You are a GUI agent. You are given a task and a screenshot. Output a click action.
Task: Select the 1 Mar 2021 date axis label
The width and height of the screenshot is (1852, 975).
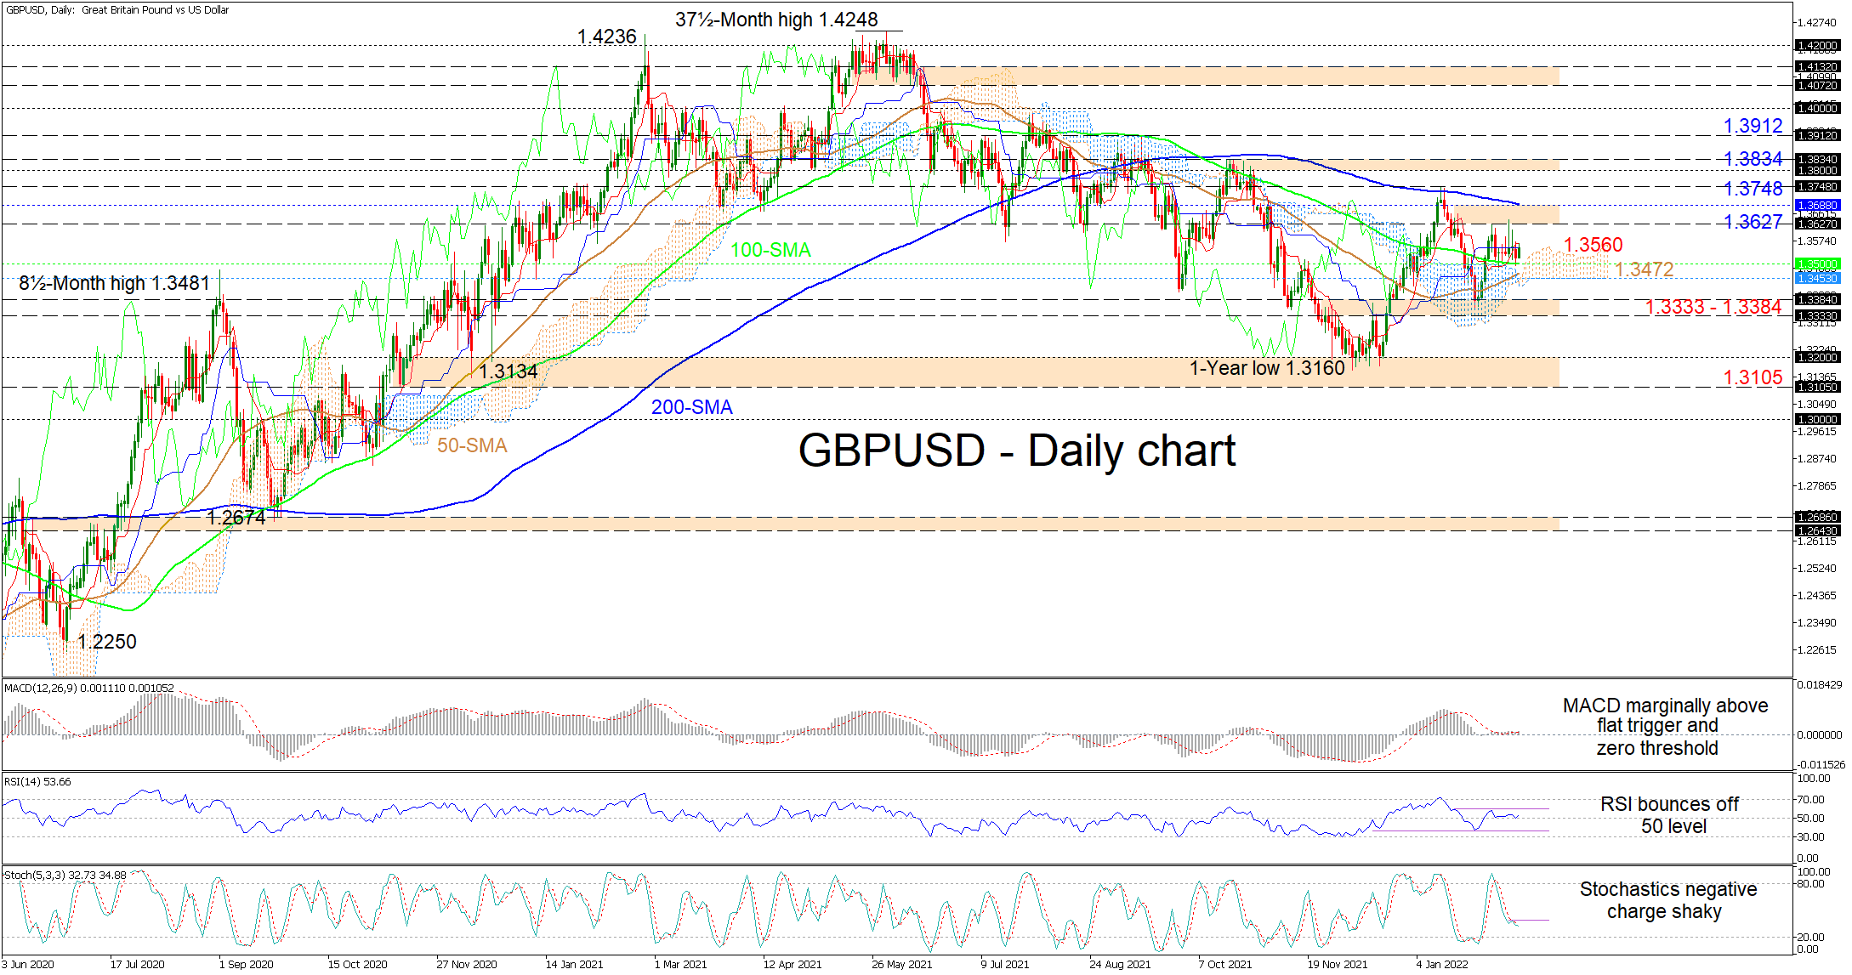pyautogui.click(x=680, y=964)
